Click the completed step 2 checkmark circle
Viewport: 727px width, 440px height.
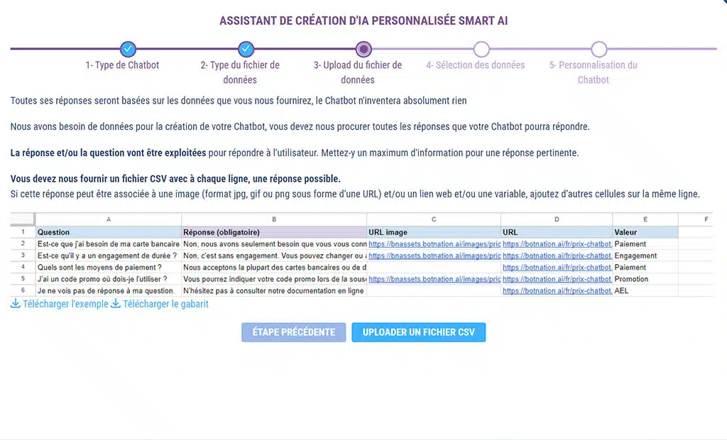pos(246,49)
